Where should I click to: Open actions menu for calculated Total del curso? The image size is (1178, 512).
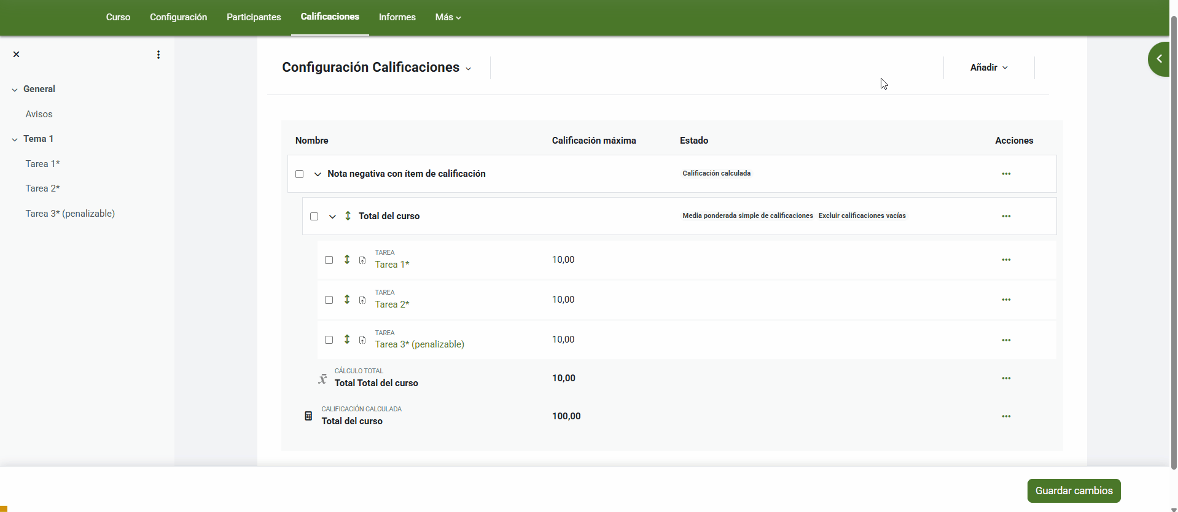[1006, 416]
